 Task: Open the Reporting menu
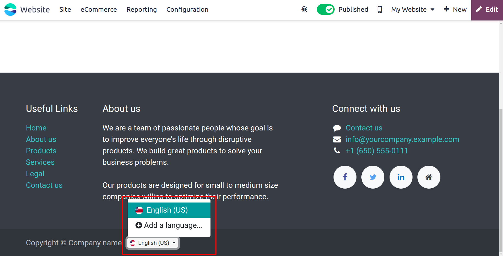(142, 10)
